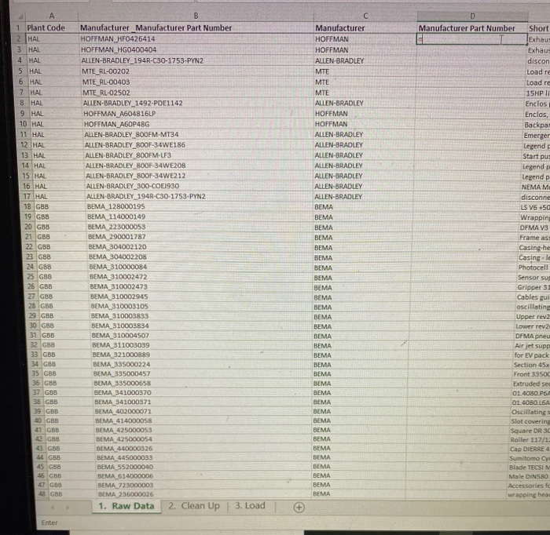This screenshot has width=550, height=535.
Task: Select cell BEMA_290001787
Action: (x=200, y=237)
